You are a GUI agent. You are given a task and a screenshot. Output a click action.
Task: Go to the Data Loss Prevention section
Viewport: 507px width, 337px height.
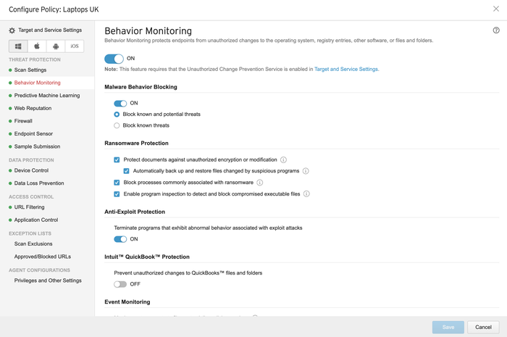coord(39,183)
